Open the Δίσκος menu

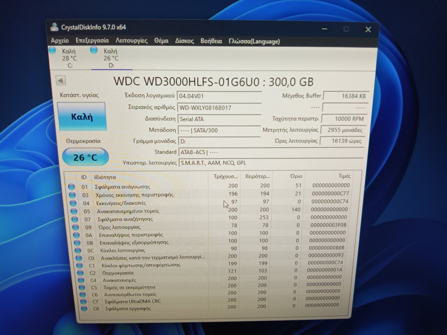pos(184,41)
